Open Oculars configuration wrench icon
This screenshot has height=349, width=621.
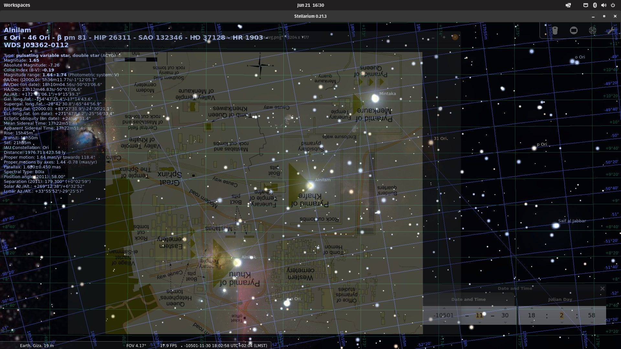click(611, 30)
